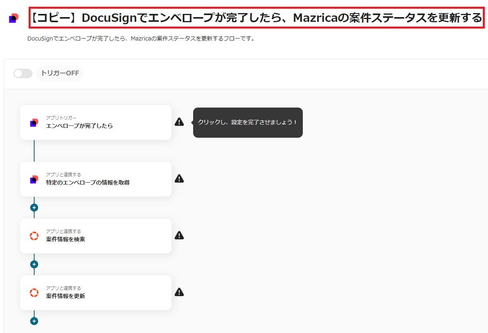Open the 案件情報を検索 step card
The image size is (488, 333).
96,236
